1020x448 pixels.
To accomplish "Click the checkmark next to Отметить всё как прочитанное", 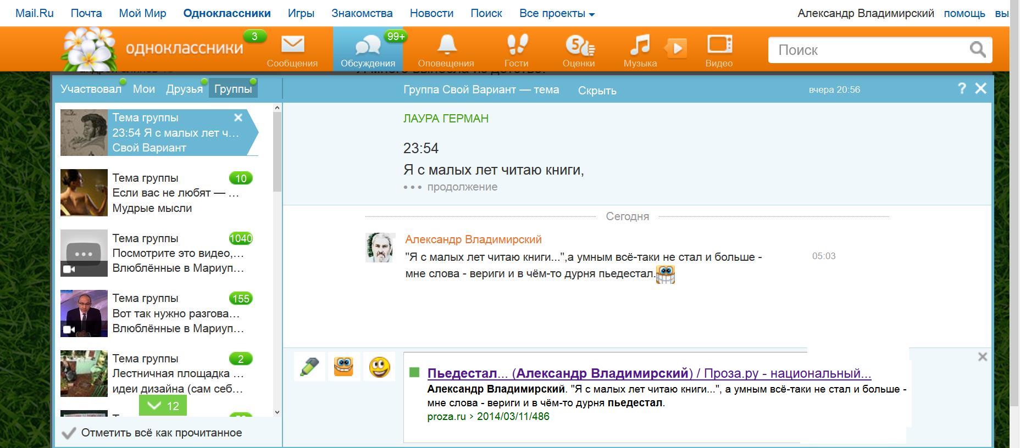I will point(69,433).
